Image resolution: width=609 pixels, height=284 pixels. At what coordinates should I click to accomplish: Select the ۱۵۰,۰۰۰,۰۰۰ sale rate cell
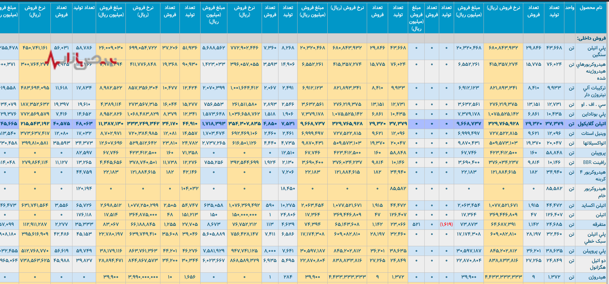coord(244,215)
